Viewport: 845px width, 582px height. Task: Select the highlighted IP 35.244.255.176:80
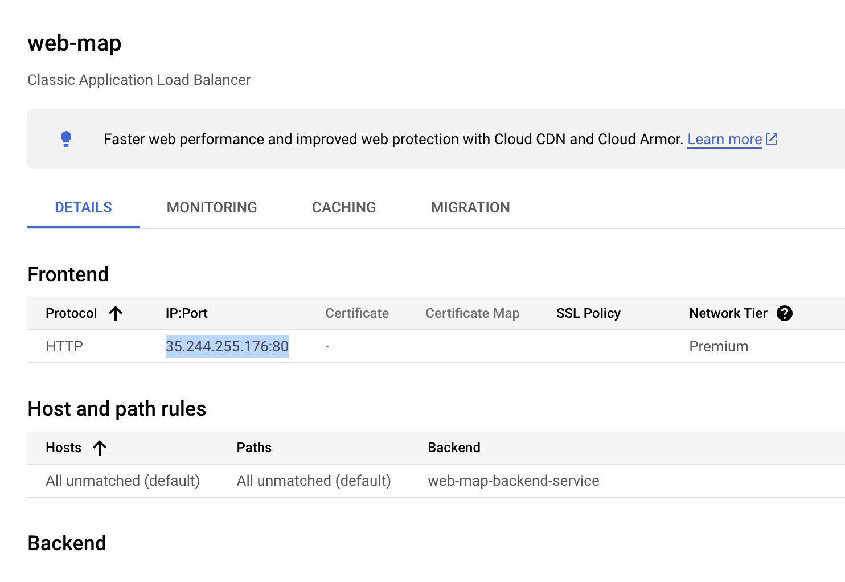tap(227, 346)
